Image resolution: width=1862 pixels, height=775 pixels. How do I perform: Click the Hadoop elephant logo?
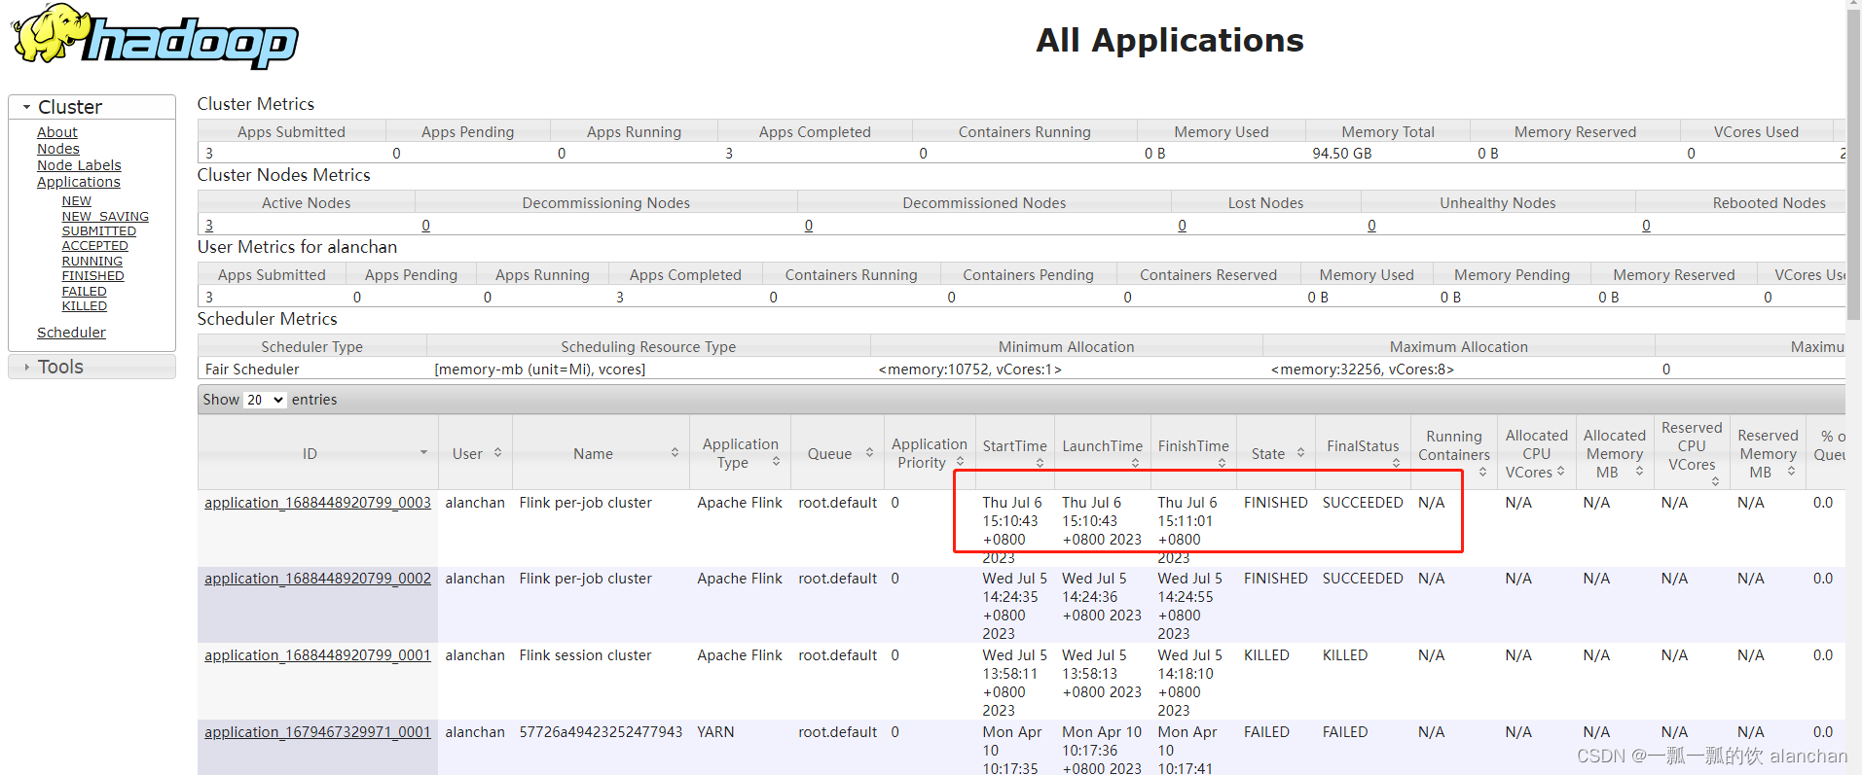(154, 37)
